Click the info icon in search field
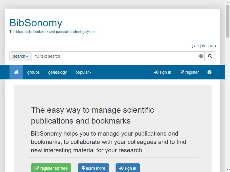 pyautogui.click(x=201, y=56)
